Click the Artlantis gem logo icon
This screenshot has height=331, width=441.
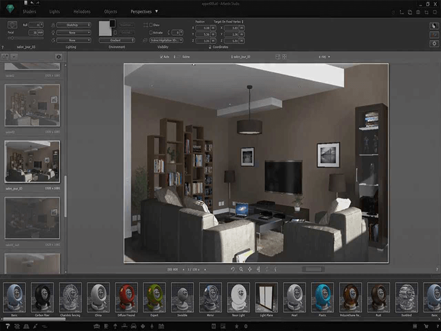point(8,11)
